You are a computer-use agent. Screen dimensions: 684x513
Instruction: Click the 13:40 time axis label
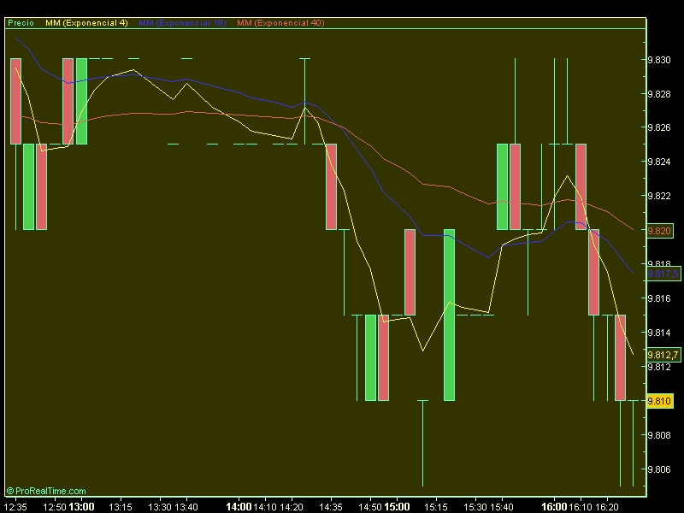tap(186, 507)
